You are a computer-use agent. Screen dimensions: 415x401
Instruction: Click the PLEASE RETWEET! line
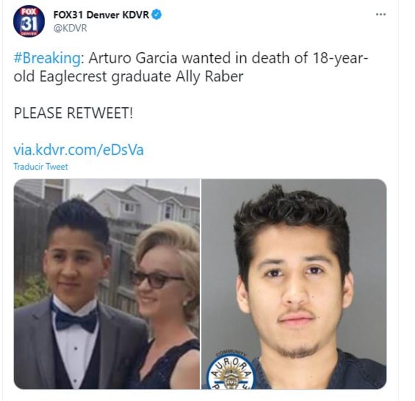[x=74, y=113]
